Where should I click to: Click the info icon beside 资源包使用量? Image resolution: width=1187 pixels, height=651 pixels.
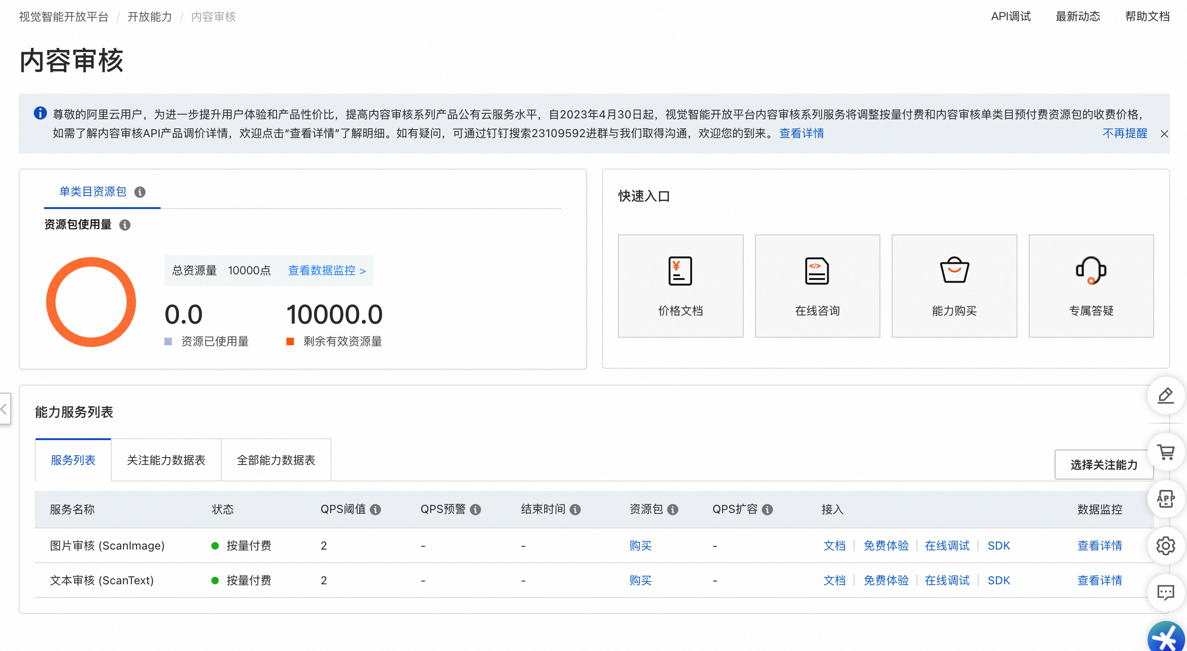click(x=125, y=225)
